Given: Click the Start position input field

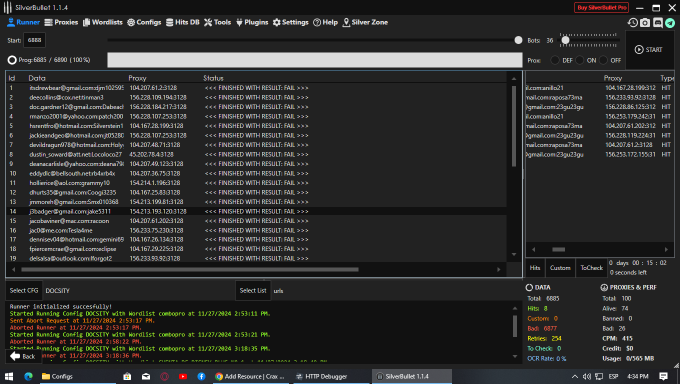Looking at the screenshot, I should tap(35, 40).
